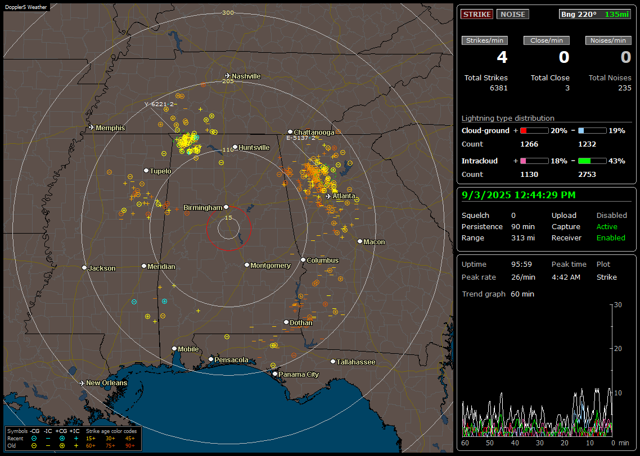
Task: Click the Total Noises count 235
Action: tap(624, 88)
